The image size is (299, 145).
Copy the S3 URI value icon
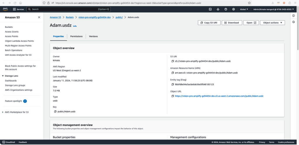pyautogui.click(x=173, y=61)
